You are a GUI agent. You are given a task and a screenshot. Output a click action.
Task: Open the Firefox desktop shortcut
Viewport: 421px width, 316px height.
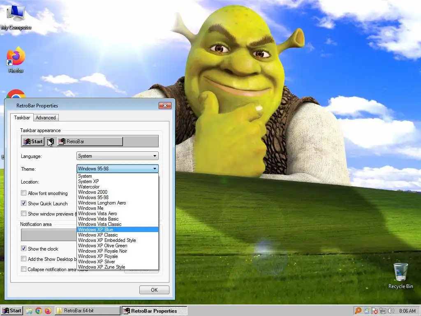(x=16, y=60)
